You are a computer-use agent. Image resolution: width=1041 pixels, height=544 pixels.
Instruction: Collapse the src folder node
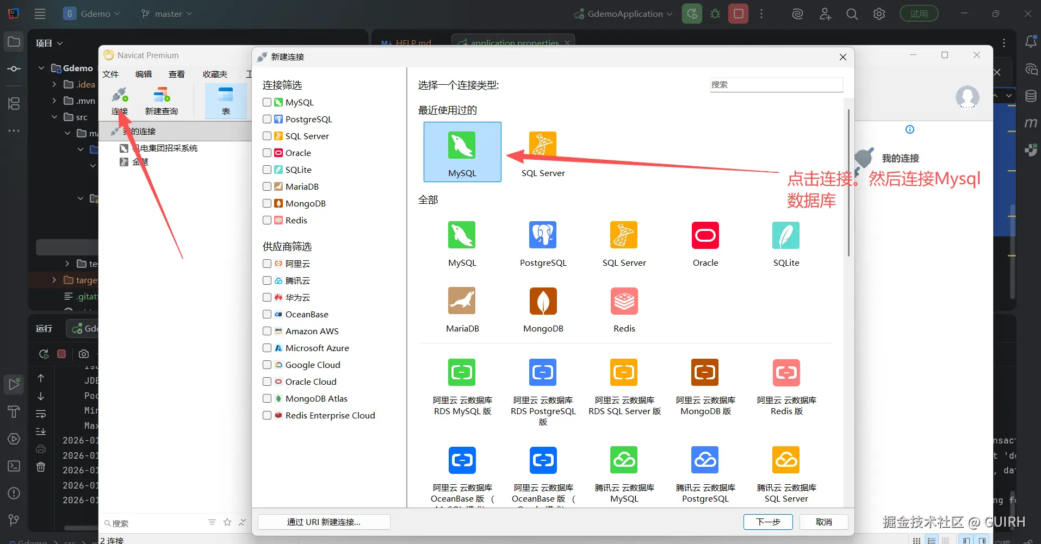tap(54, 117)
